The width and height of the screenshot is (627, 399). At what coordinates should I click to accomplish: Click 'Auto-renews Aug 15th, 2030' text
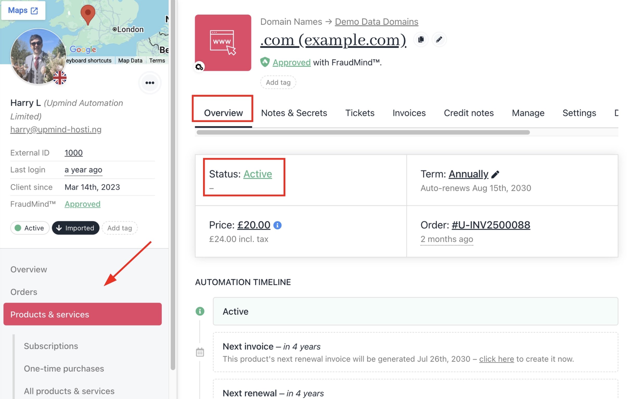pyautogui.click(x=476, y=188)
